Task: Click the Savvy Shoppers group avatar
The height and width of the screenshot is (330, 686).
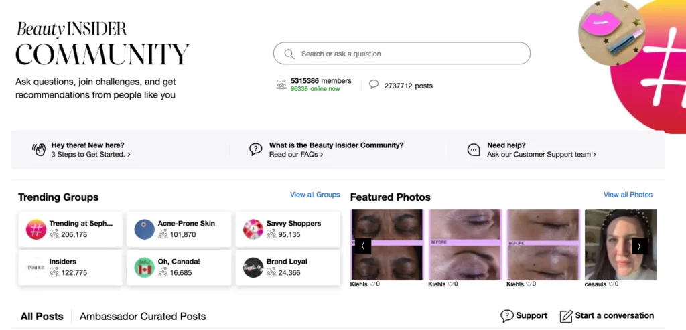Action: pos(253,229)
